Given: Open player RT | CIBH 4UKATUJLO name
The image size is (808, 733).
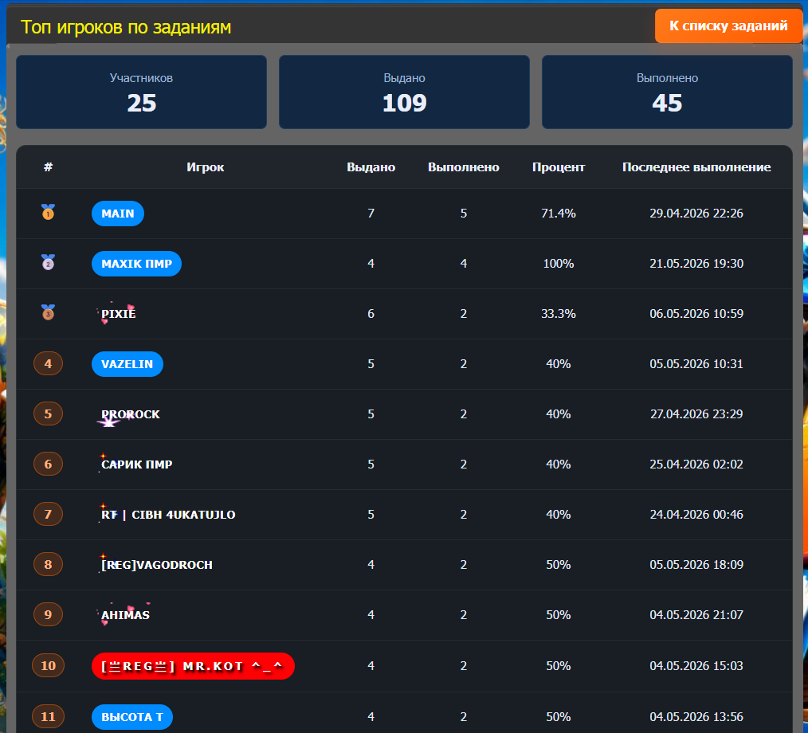Looking at the screenshot, I should pyautogui.click(x=168, y=515).
